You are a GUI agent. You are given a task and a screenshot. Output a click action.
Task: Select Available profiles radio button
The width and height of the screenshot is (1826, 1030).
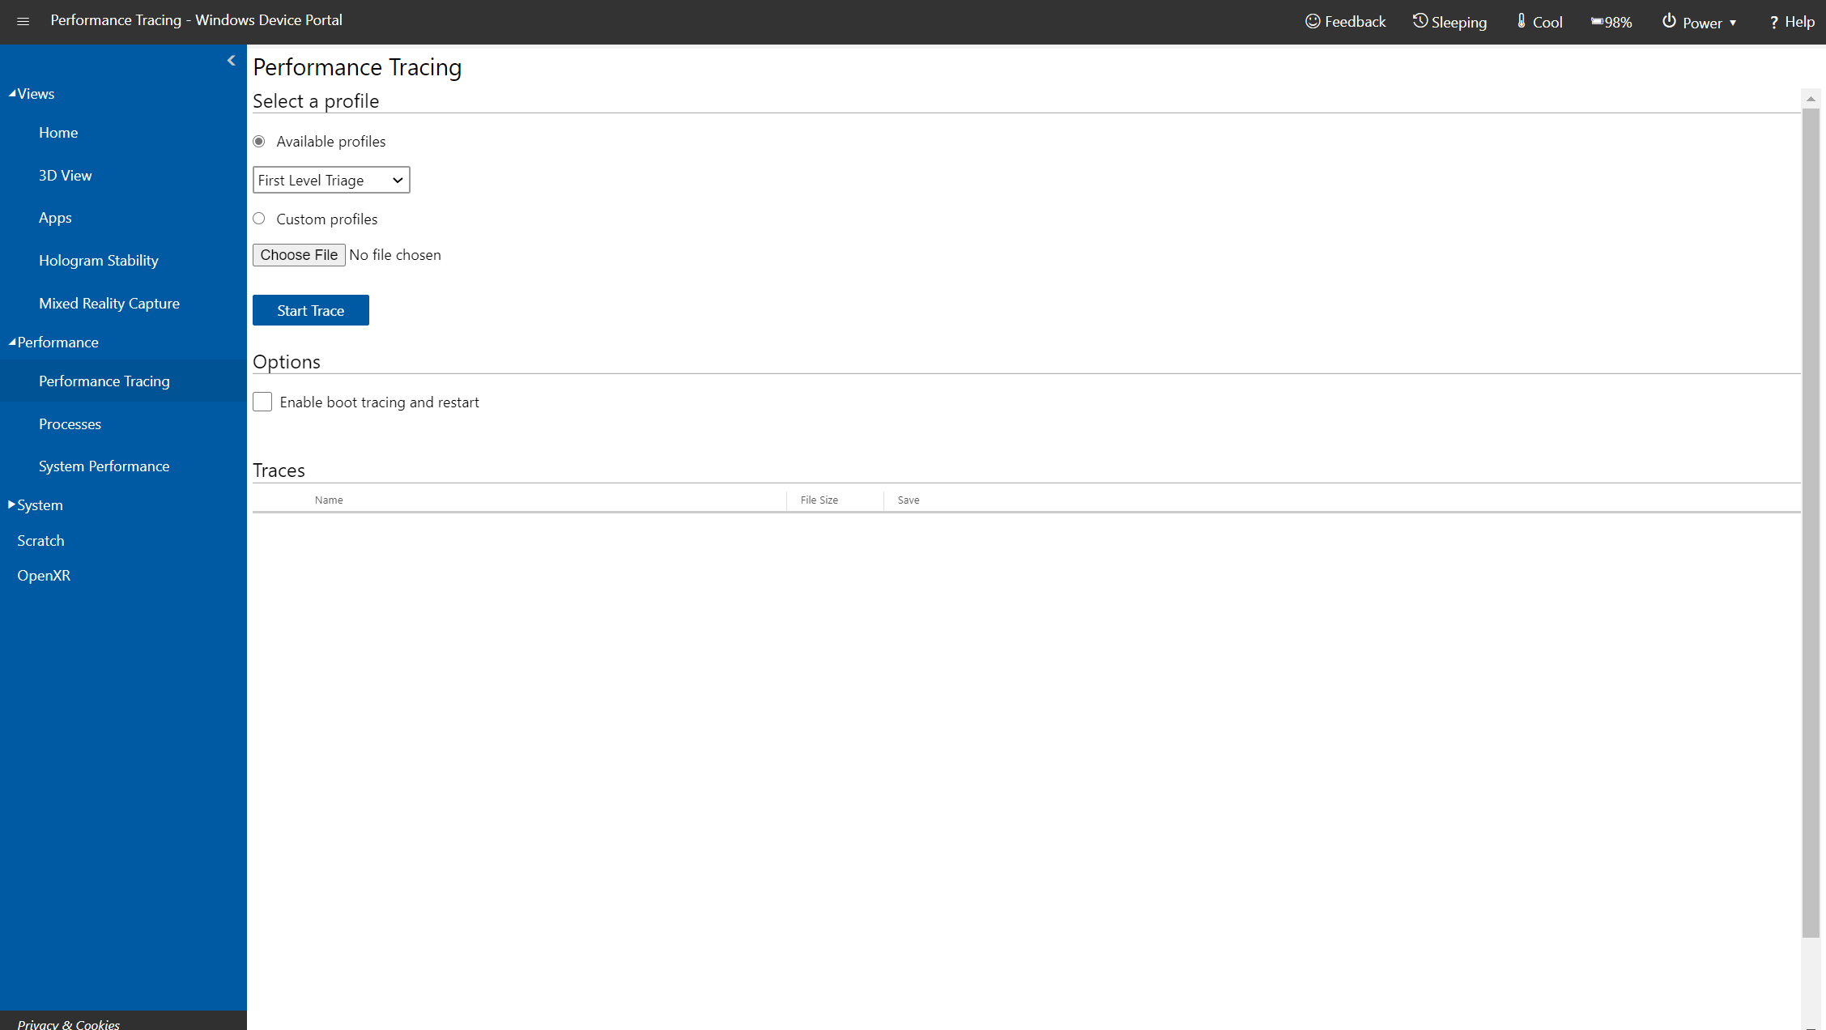coord(260,141)
